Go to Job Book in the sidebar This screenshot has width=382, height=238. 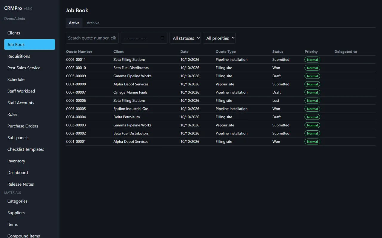tap(30, 45)
